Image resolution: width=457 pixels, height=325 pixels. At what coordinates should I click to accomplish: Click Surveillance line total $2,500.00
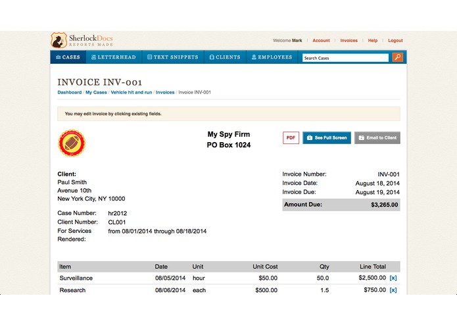[x=372, y=278]
